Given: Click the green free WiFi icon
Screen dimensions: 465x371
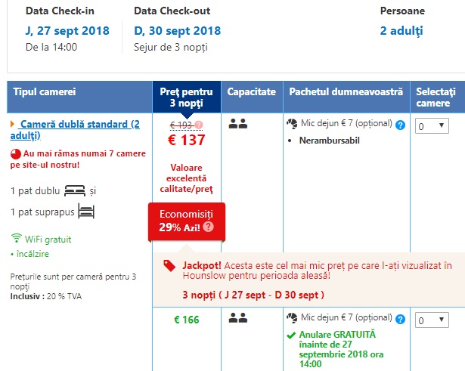Looking at the screenshot, I should (x=17, y=239).
